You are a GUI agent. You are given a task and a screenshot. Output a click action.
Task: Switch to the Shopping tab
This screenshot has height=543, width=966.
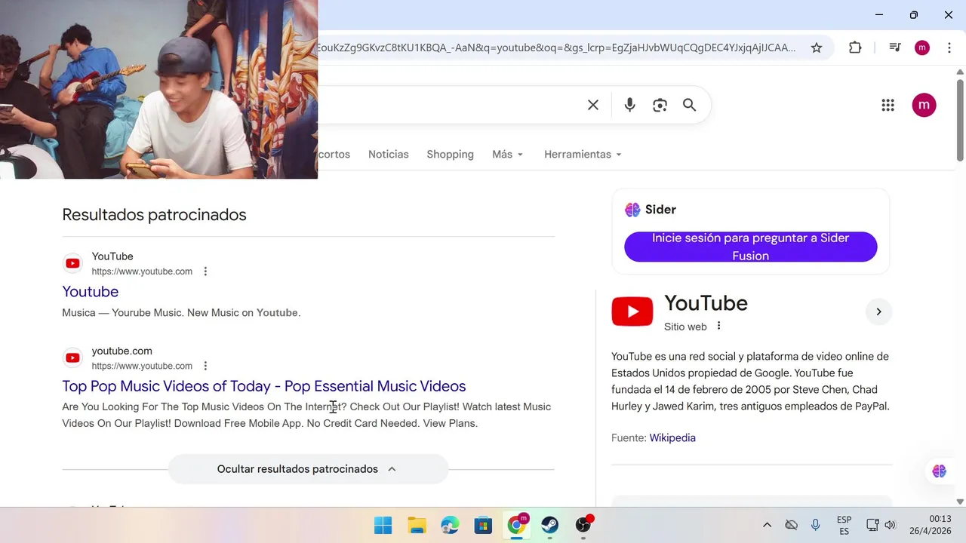(450, 155)
